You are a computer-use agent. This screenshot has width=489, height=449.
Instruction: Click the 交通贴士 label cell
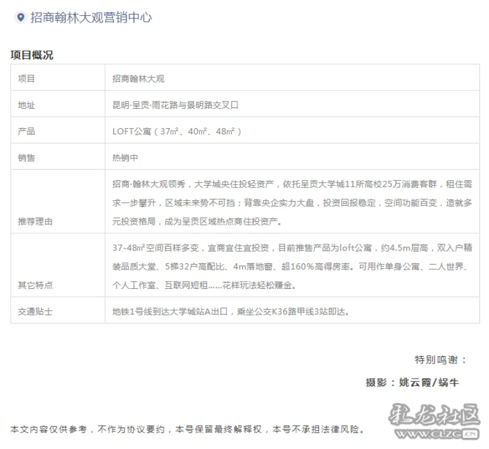click(57, 310)
